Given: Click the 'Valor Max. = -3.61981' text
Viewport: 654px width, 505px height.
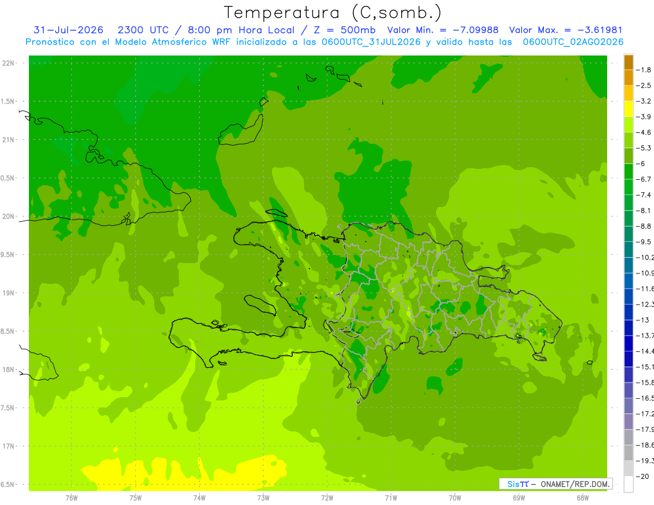Looking at the screenshot, I should coord(566,30).
